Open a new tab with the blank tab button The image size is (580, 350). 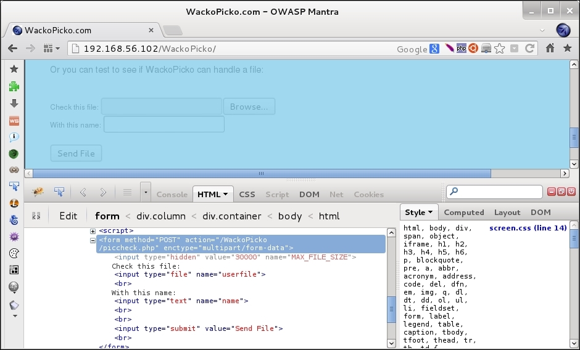point(173,30)
